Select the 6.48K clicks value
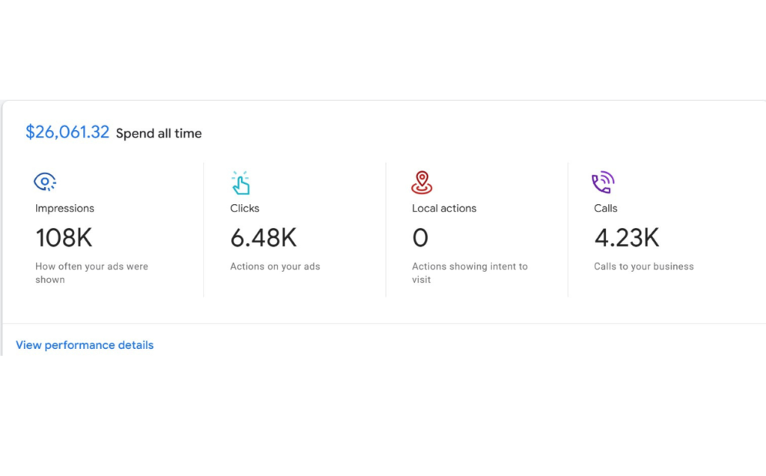 point(263,238)
